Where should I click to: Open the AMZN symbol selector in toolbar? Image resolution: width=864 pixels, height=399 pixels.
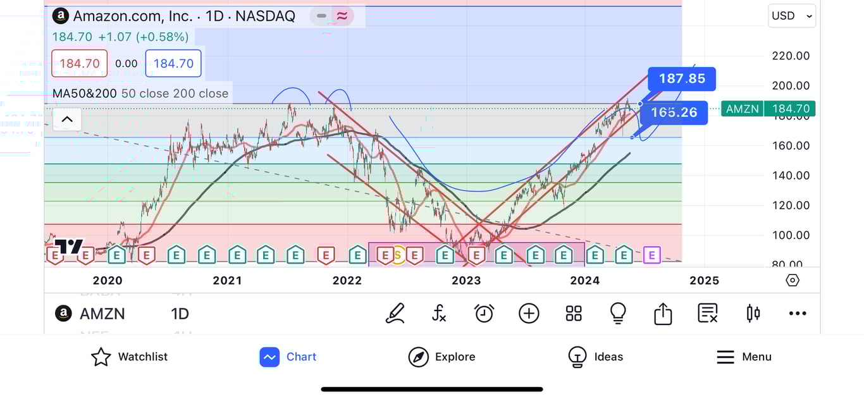click(90, 314)
